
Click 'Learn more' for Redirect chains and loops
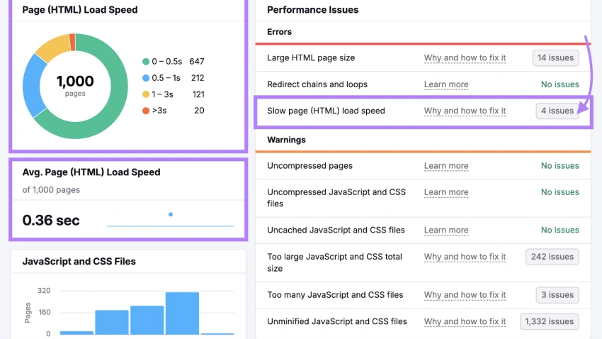pos(446,84)
